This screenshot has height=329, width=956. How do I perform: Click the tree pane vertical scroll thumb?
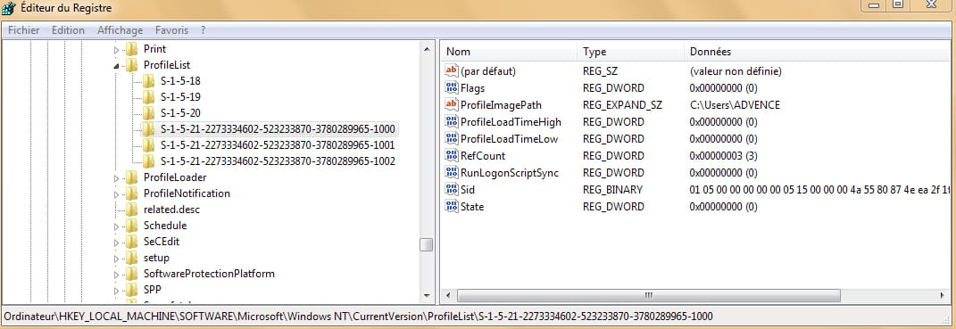pyautogui.click(x=426, y=244)
